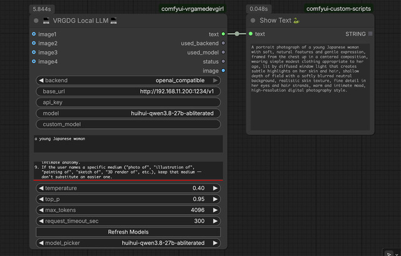
Task: Edit the model field huihui-qwen3.8-27b-abliterated
Action: click(128, 113)
